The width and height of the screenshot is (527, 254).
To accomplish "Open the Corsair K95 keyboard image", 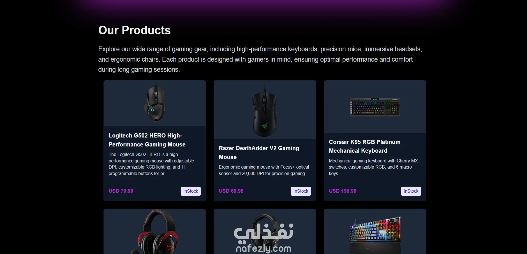I will point(375,107).
